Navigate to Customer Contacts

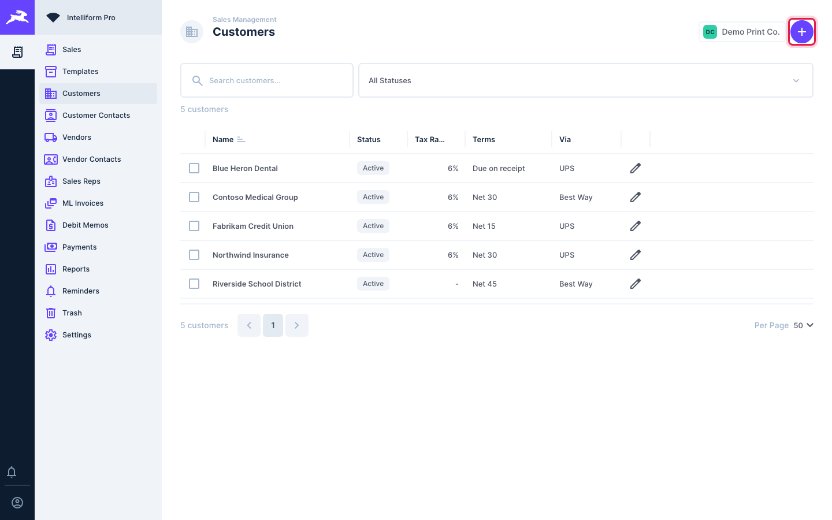pos(98,116)
